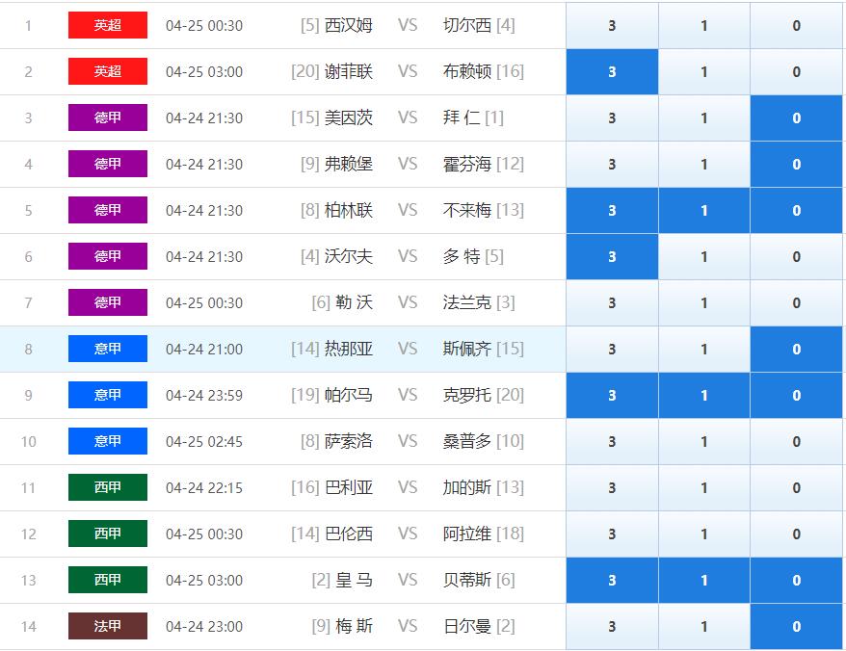Open home team 热那亚

(349, 349)
